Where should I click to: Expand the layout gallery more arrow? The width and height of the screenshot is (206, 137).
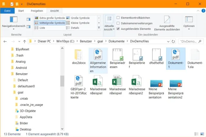pyautogui.click(x=98, y=28)
